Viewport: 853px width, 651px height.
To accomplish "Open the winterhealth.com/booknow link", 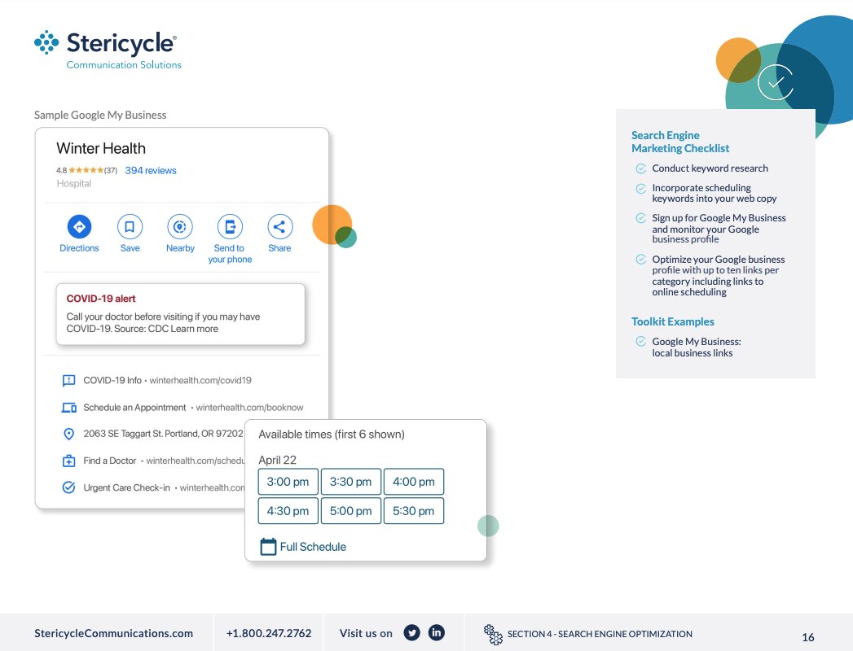I will pyautogui.click(x=249, y=408).
